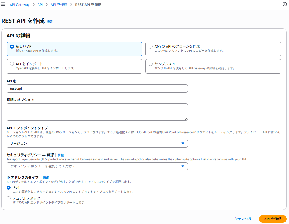Select the サンプル API radio option
The height and width of the screenshot is (224, 289).
(151, 64)
